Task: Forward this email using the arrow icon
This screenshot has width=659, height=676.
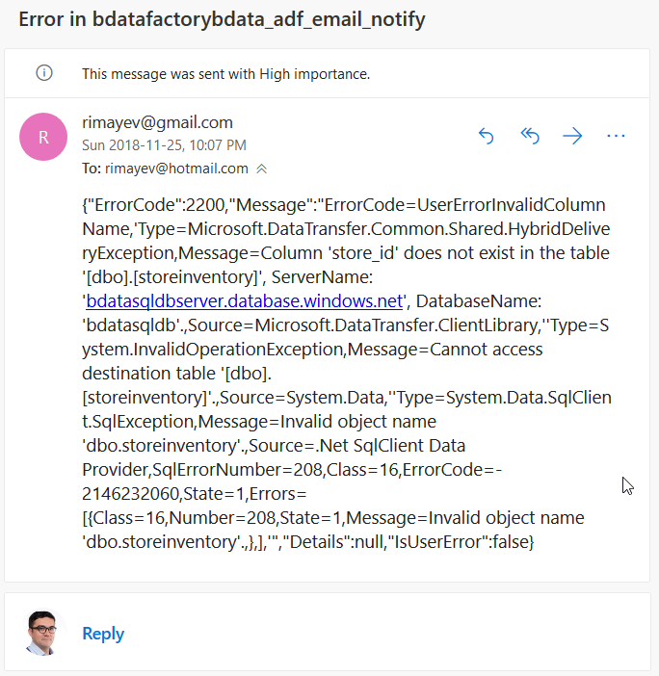Action: [573, 137]
